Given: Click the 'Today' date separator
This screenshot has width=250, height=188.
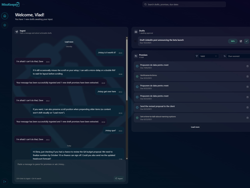Looking at the screenshot, I should [69, 146].
